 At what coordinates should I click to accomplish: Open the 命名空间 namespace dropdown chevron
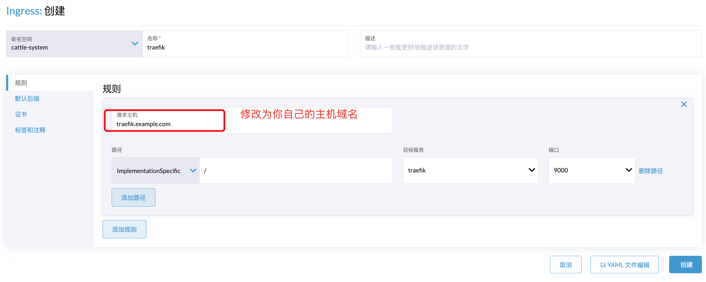coord(135,44)
